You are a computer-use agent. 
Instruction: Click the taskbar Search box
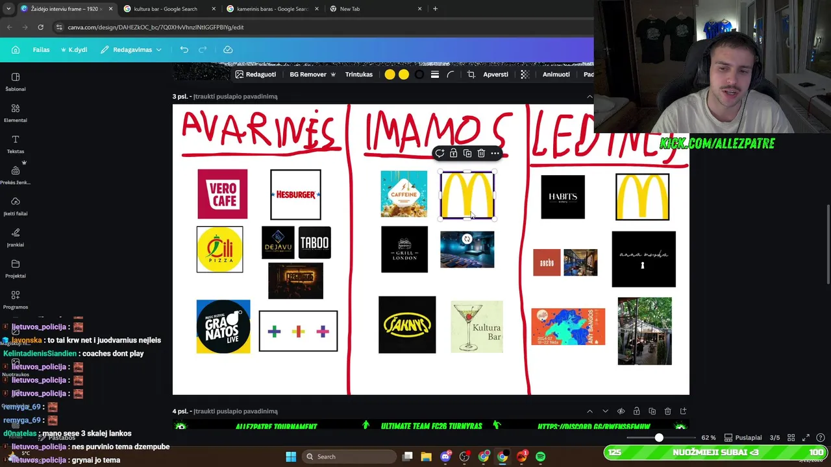coord(348,457)
